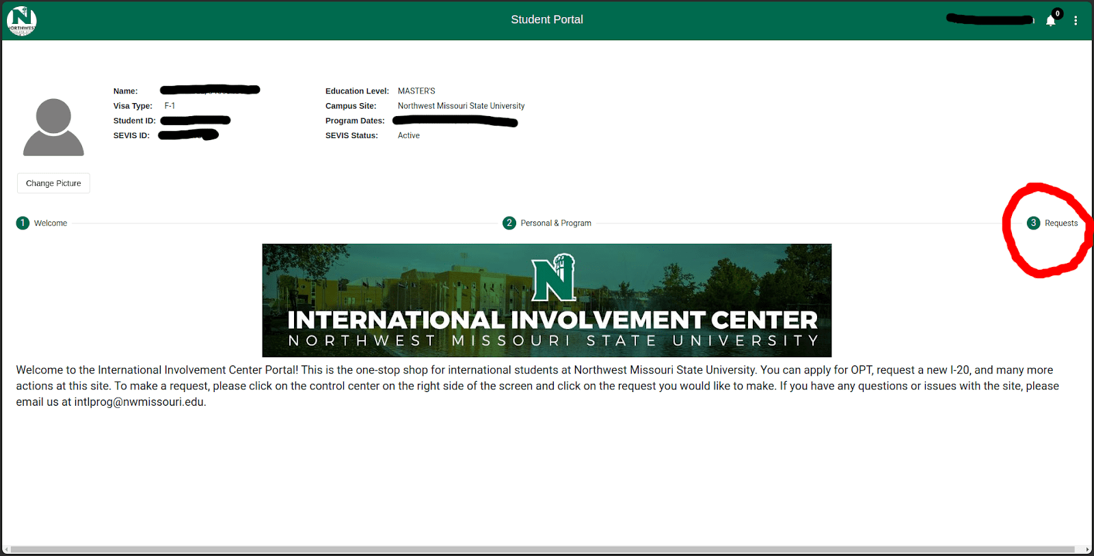1094x556 pixels.
Task: Click the SEVIS ID label
Action: point(131,135)
